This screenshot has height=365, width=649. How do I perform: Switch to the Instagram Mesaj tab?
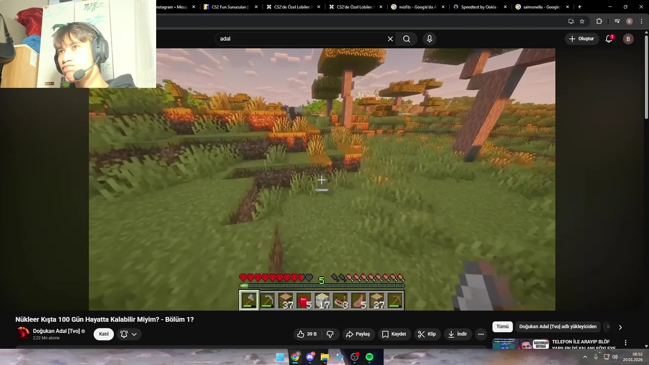click(171, 7)
